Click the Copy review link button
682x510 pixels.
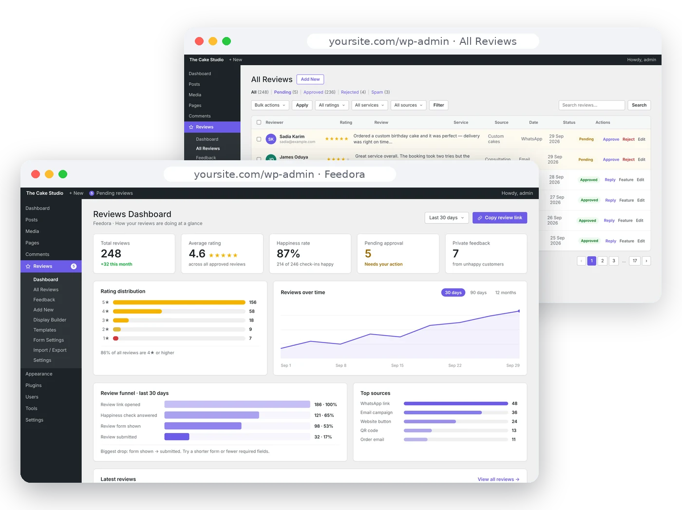tap(500, 218)
